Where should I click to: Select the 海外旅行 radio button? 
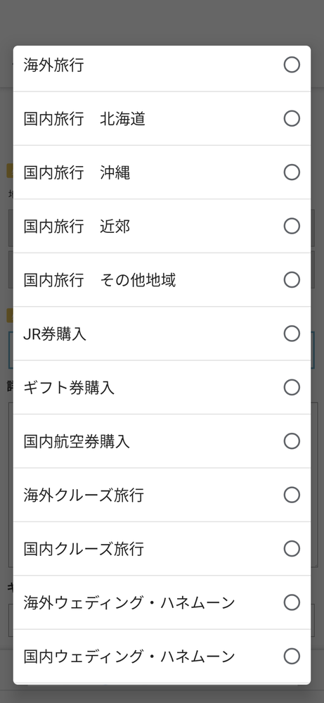tap(292, 65)
